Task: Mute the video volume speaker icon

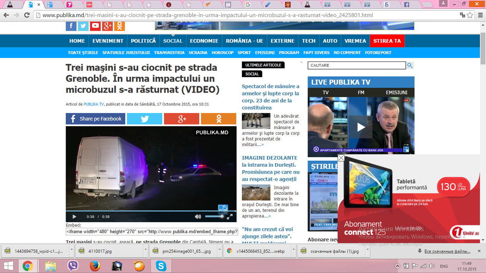Action: (198, 217)
